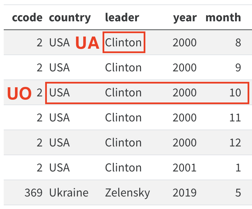Click the year column header
The width and height of the screenshot is (252, 209).
pos(185,18)
